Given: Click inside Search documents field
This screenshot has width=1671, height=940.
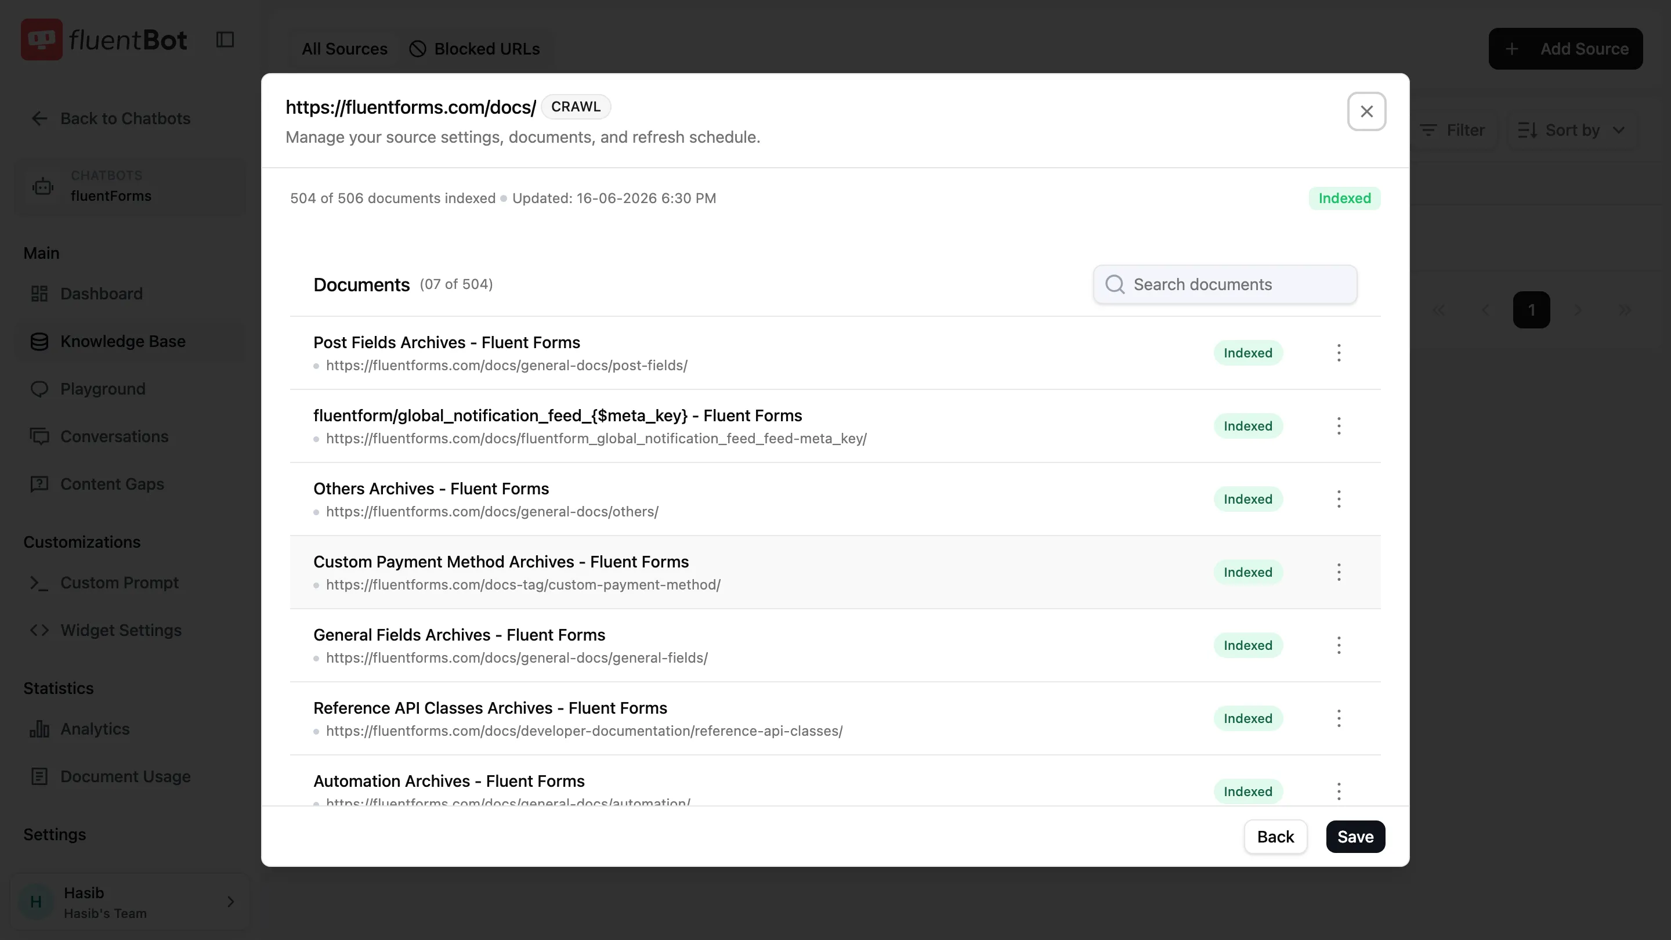Looking at the screenshot, I should 1225,284.
